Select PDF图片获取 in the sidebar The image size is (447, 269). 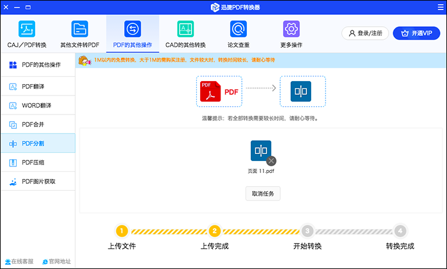pyautogui.click(x=38, y=182)
